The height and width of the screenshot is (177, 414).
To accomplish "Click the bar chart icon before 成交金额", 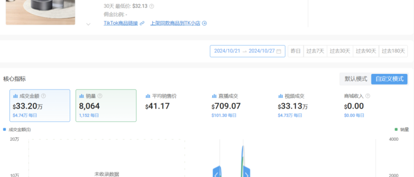I will [15, 96].
